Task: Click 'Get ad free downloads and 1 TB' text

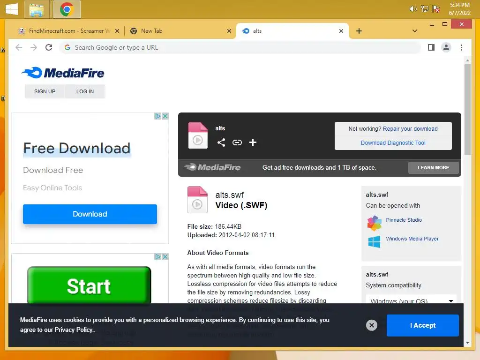Action: tap(319, 167)
